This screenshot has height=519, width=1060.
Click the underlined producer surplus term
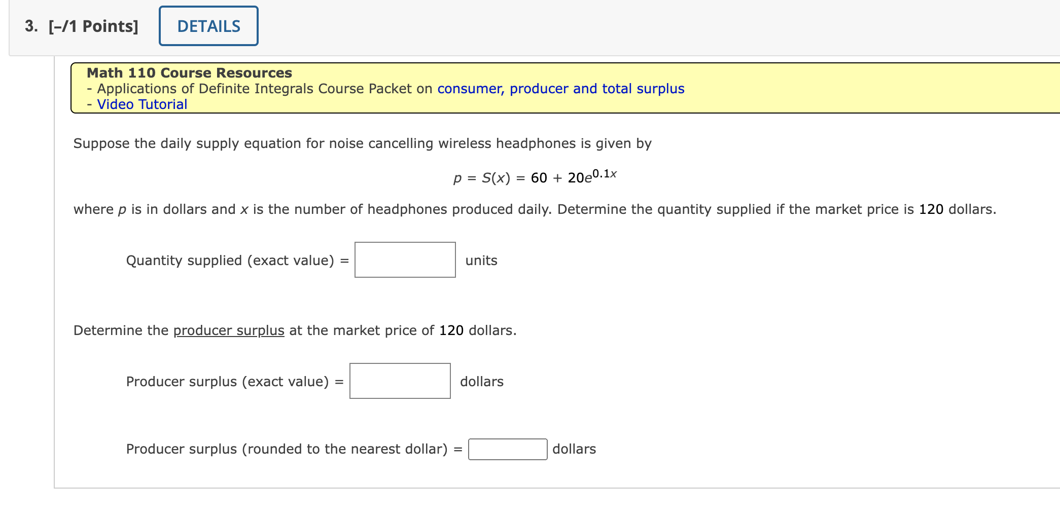[229, 330]
